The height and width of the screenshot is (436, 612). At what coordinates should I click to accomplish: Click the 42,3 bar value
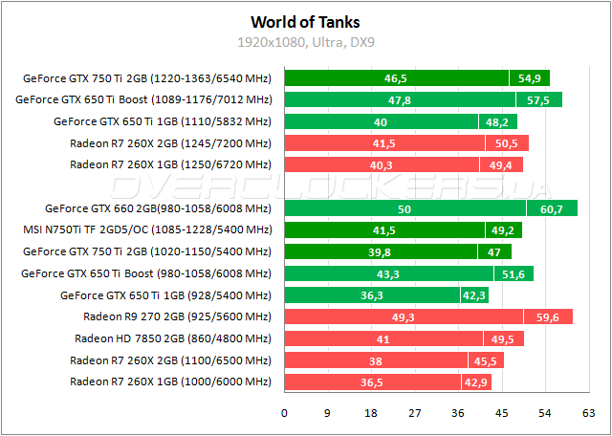pyautogui.click(x=474, y=295)
